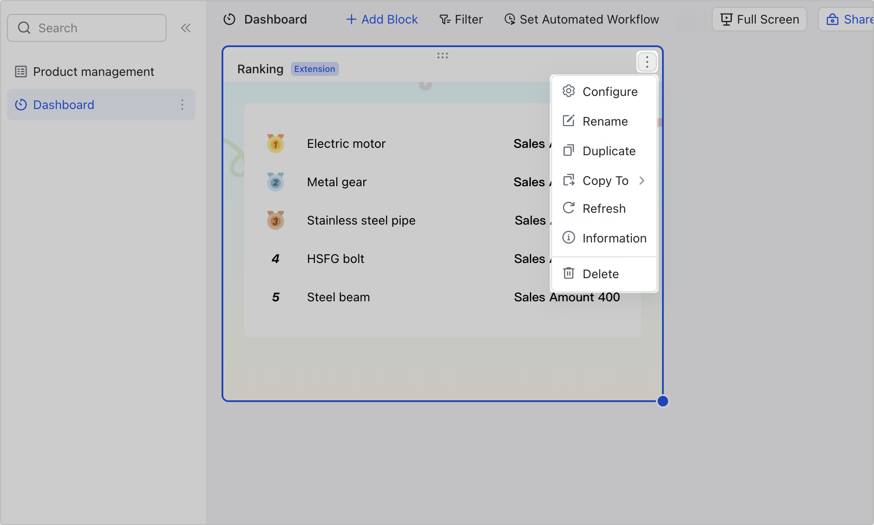874x525 pixels.
Task: Open the Filter icon on the toolbar
Action: point(444,19)
